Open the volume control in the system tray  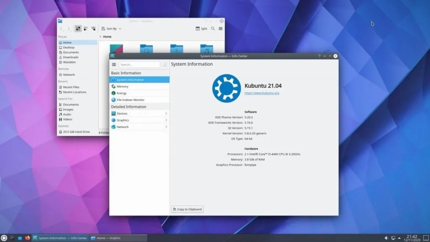click(x=387, y=237)
